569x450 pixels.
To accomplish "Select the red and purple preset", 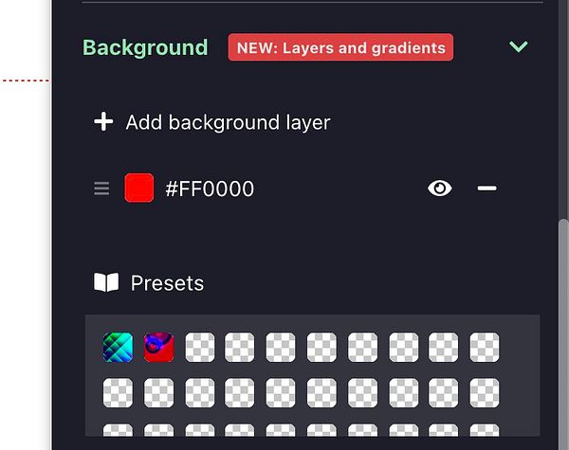I will click(x=158, y=347).
